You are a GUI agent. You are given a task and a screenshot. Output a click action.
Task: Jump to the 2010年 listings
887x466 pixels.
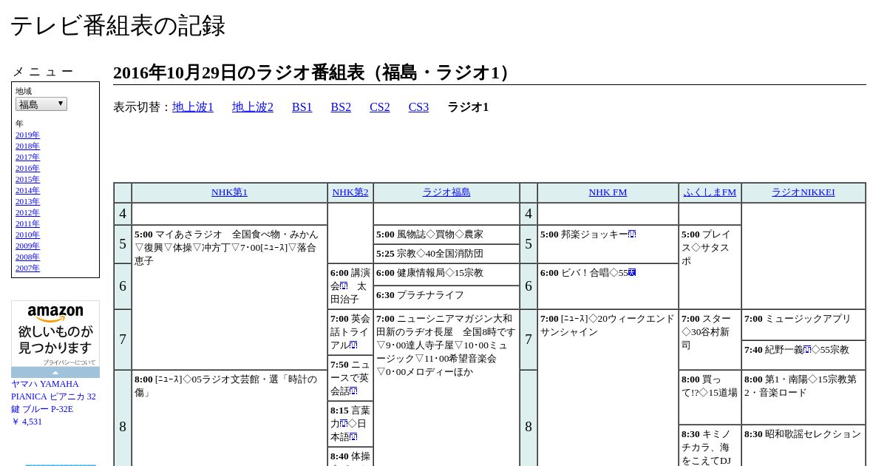tap(27, 234)
